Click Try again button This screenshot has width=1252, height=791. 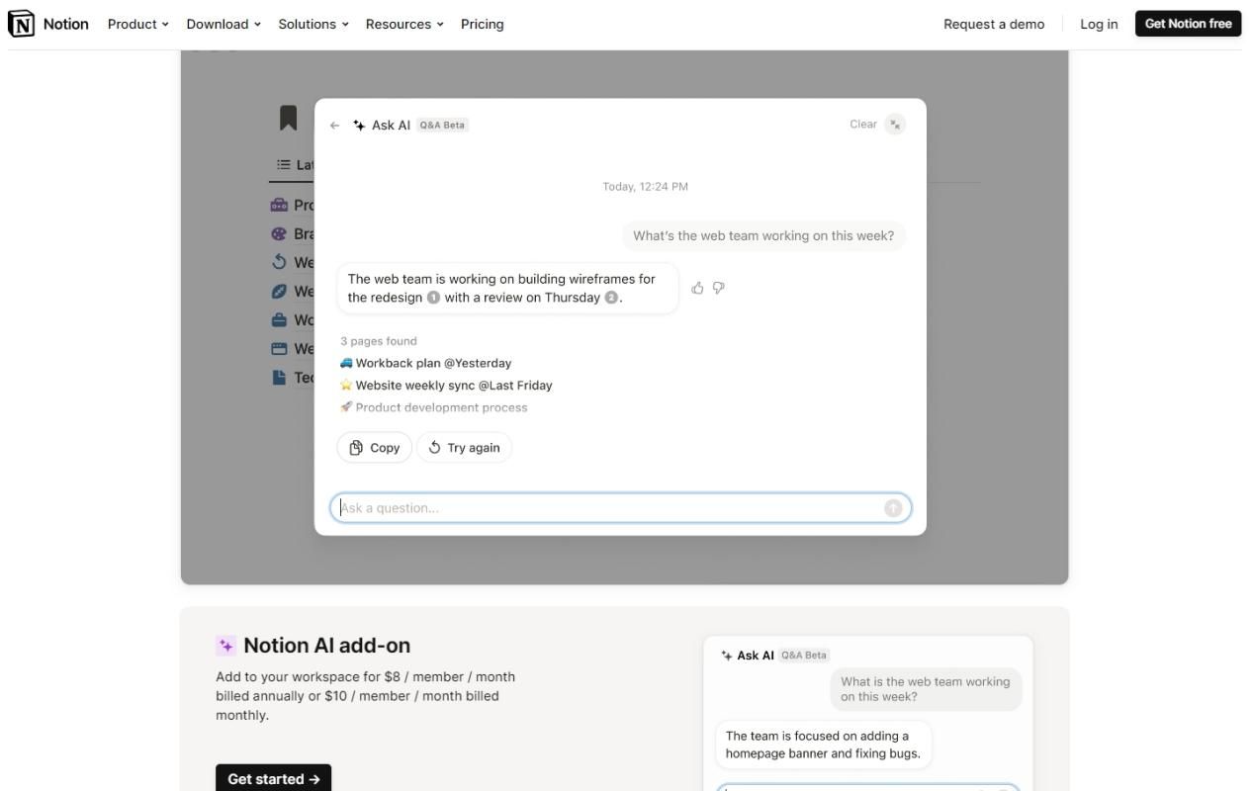pos(464,448)
